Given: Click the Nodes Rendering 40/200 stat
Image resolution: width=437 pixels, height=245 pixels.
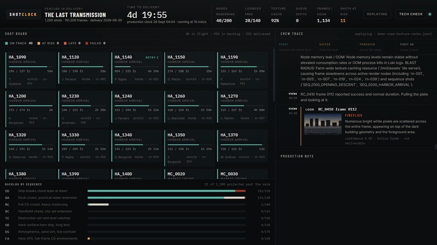Looking at the screenshot, I should [225, 15].
